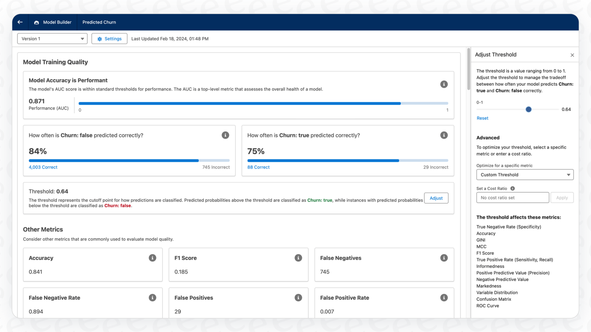Open info tooltip for Churn: false prediction card
Screen dimensions: 591x332
pyautogui.click(x=225, y=135)
